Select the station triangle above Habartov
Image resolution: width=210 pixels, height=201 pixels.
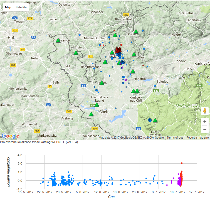pyautogui.click(x=133, y=72)
